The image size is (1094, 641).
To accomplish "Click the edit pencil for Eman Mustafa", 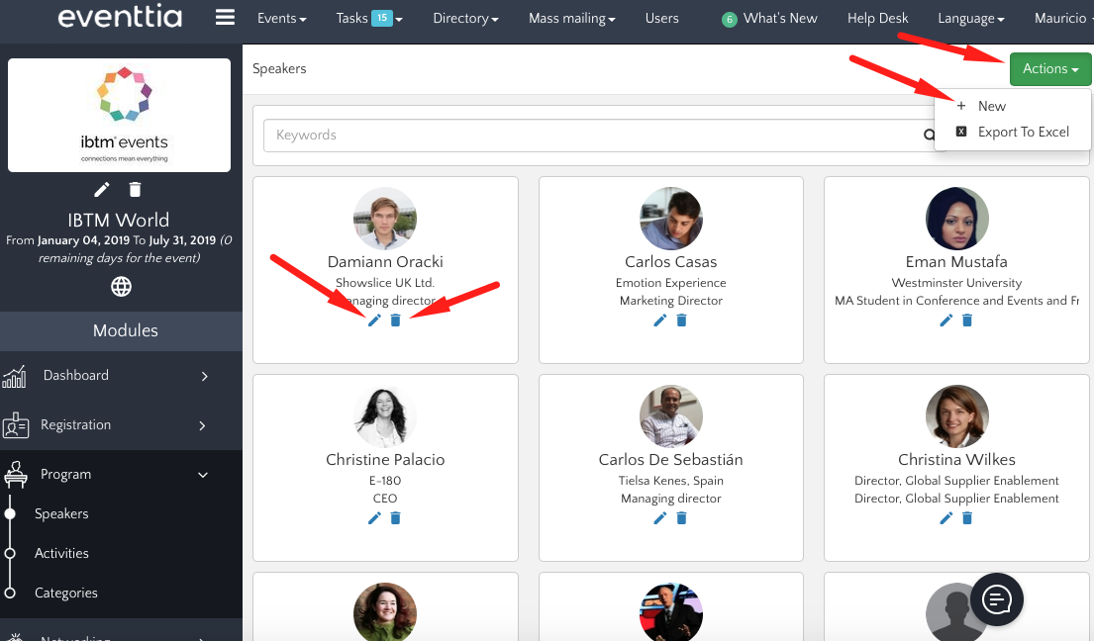I will pos(946,320).
